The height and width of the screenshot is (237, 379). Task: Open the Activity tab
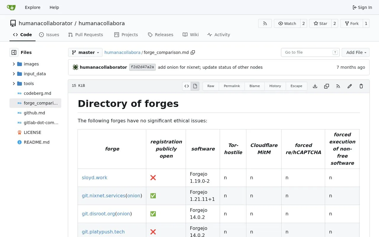coord(219,35)
